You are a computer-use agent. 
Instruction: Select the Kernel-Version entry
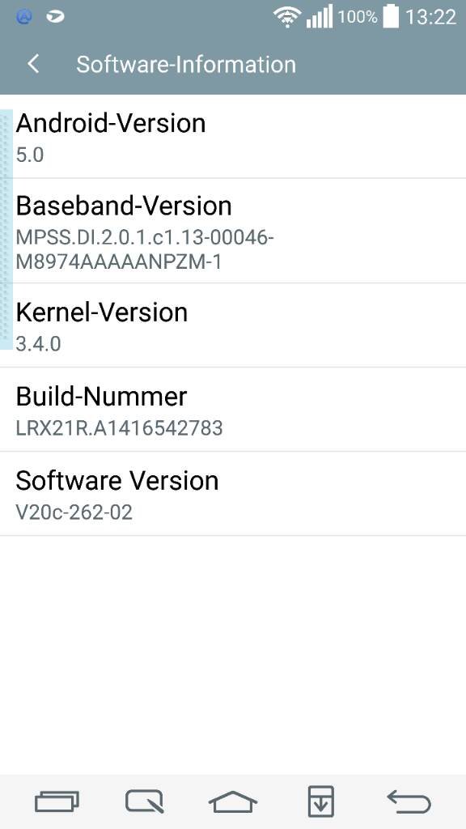point(233,325)
